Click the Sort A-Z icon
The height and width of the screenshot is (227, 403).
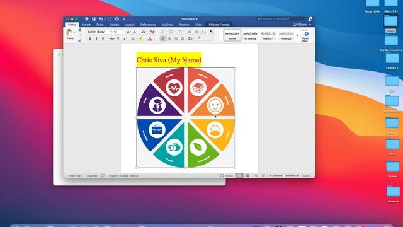pyautogui.click(x=204, y=32)
